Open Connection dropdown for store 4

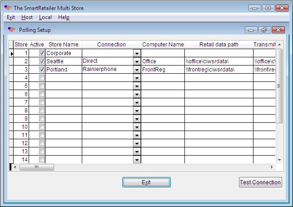point(137,78)
